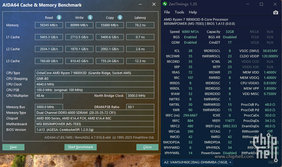Open the File menu in ZenTimings
The height and width of the screenshot is (167, 282).
pyautogui.click(x=167, y=12)
